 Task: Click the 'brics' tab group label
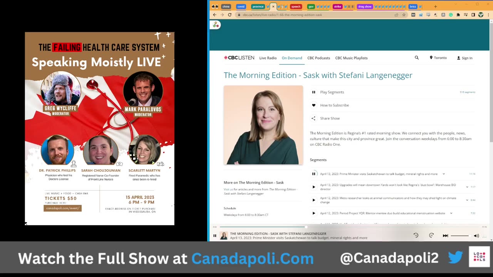[413, 7]
